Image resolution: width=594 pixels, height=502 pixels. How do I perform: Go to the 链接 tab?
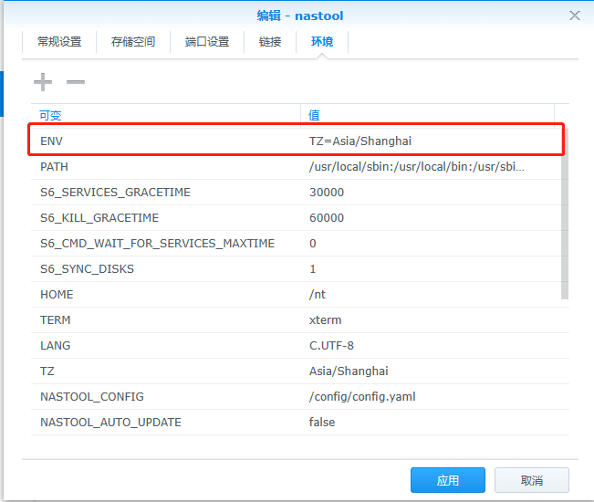coord(270,42)
